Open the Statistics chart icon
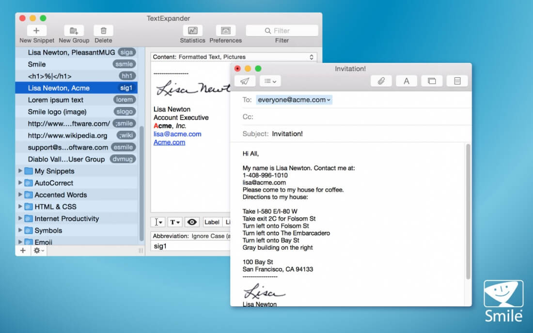The height and width of the screenshot is (333, 533). coord(192,30)
